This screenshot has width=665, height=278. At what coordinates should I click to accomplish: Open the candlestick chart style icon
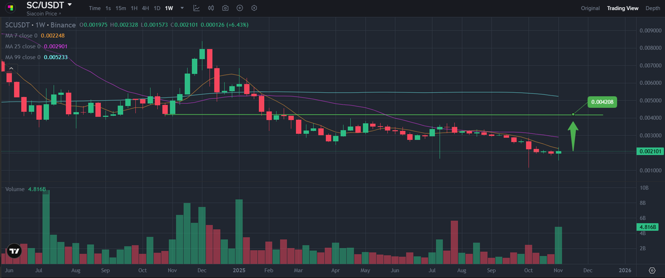(211, 8)
